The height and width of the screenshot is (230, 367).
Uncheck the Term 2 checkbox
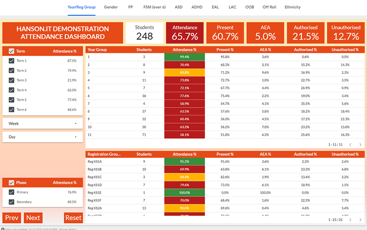(11, 71)
